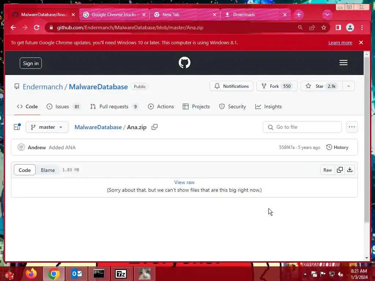The image size is (375, 281).
Task: Open the hamburger menu in GitHub header
Action: click(x=344, y=63)
